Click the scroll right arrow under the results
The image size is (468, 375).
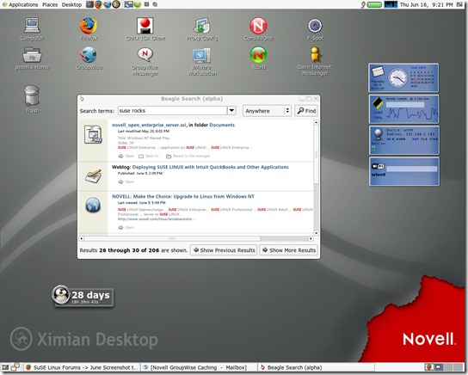pos(311,238)
